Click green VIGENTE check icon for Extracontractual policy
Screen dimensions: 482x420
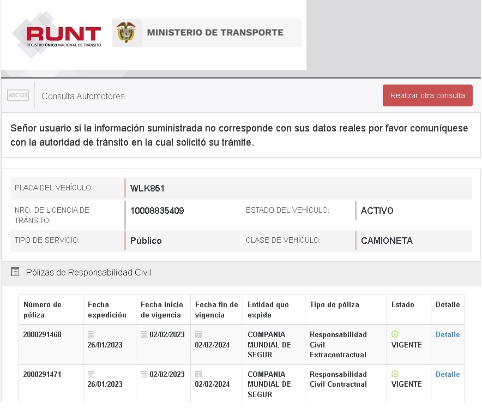tap(395, 334)
